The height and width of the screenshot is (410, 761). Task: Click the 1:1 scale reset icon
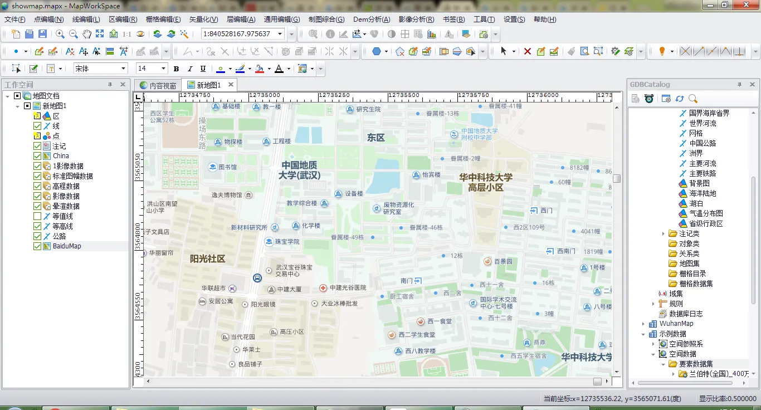(x=127, y=34)
